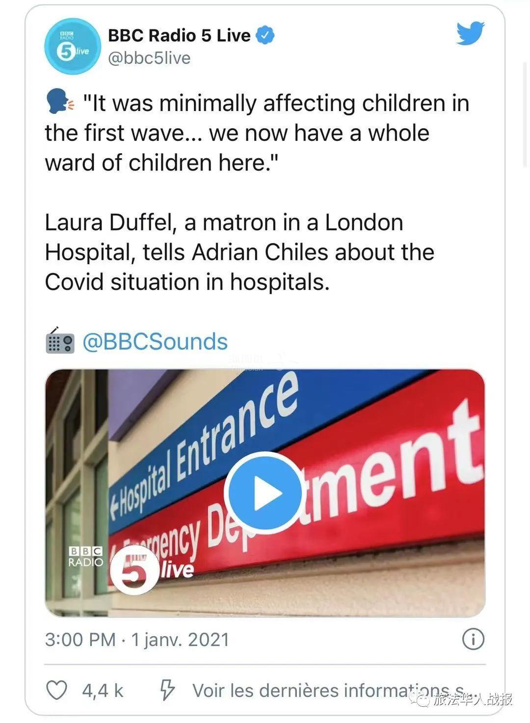Click the lightning bolt icon
The height and width of the screenshot is (723, 530).
click(x=167, y=690)
